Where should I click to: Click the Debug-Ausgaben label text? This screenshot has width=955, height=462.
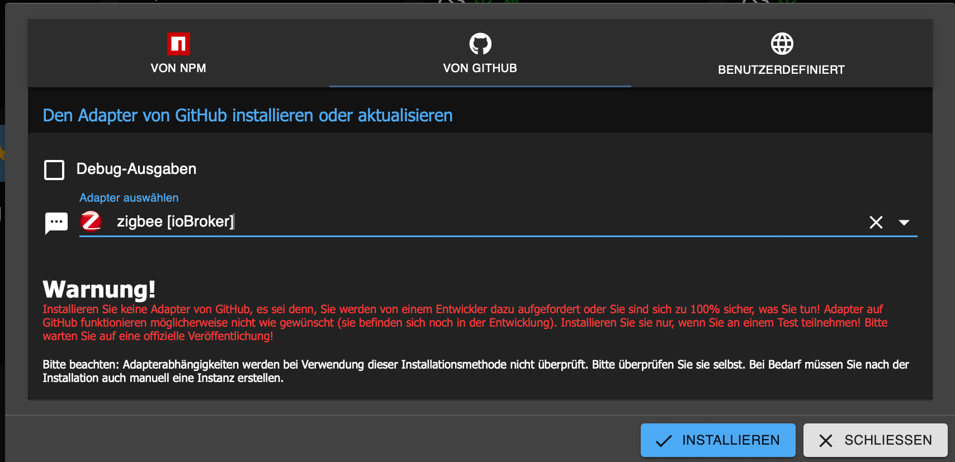click(x=136, y=169)
